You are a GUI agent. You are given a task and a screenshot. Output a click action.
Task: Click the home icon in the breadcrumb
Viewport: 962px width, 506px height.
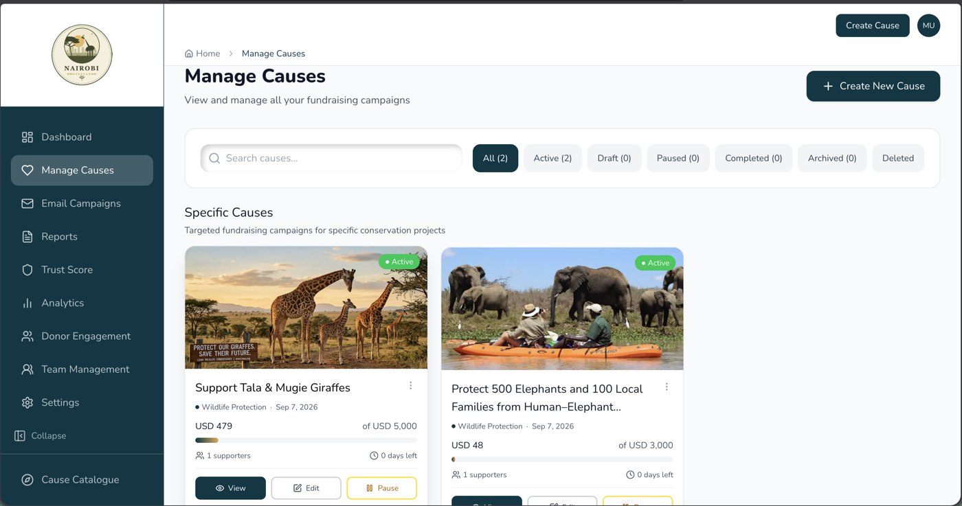[x=189, y=54]
